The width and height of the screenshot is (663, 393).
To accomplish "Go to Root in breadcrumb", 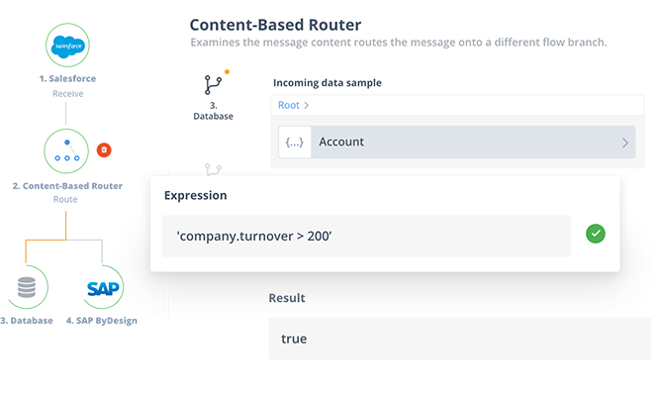I will point(288,105).
